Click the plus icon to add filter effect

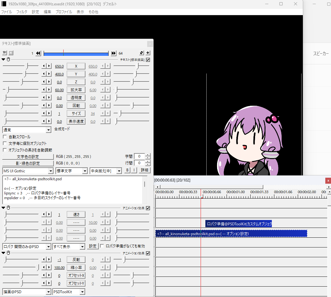148,53
